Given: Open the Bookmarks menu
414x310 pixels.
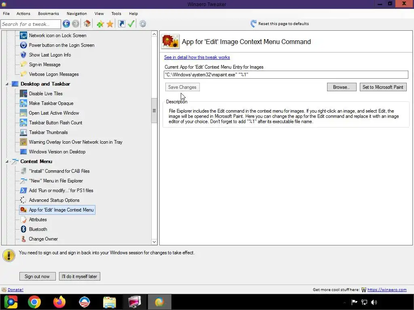Looking at the screenshot, I should (x=49, y=13).
